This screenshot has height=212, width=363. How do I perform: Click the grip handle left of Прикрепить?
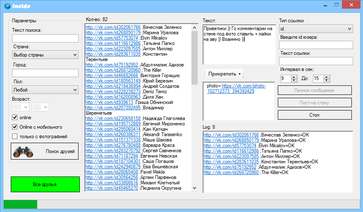coord(204,74)
